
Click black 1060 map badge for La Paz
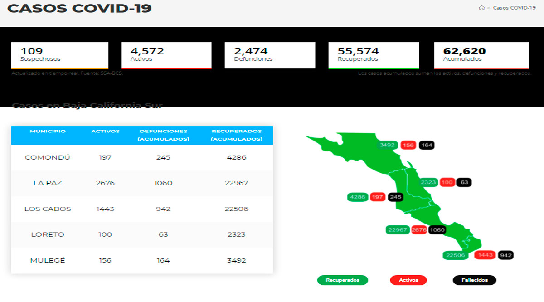[x=437, y=230]
